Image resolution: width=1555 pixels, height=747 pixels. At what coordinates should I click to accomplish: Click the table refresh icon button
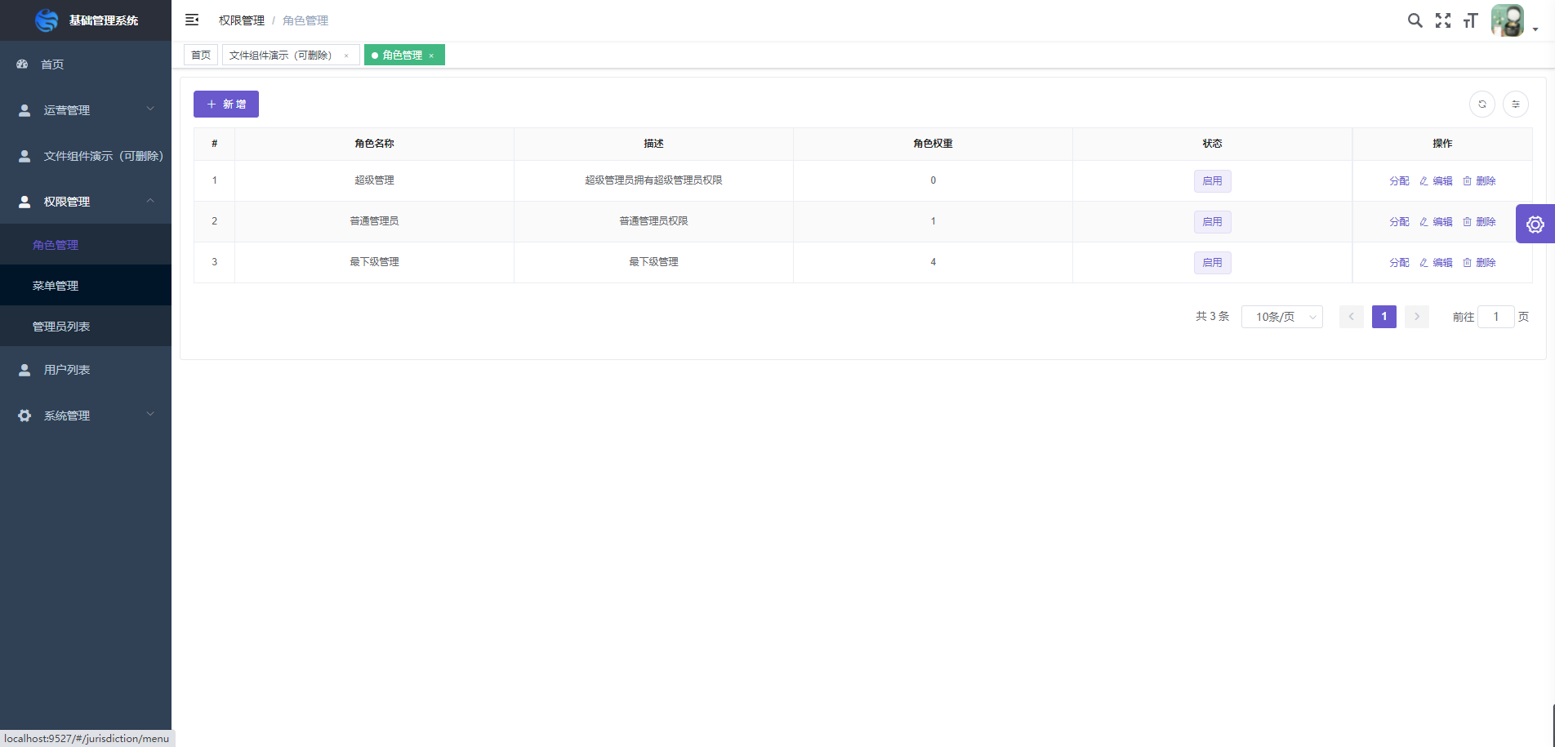(1481, 104)
